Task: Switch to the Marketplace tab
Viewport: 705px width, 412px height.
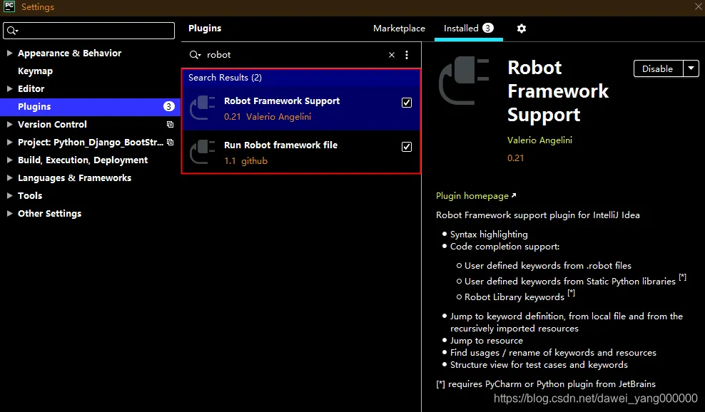Action: [x=399, y=29]
